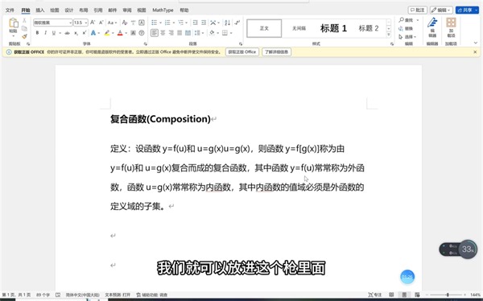Image resolution: width=483 pixels, height=301 pixels.
Task: Apply character border icon
Action: (x=142, y=23)
